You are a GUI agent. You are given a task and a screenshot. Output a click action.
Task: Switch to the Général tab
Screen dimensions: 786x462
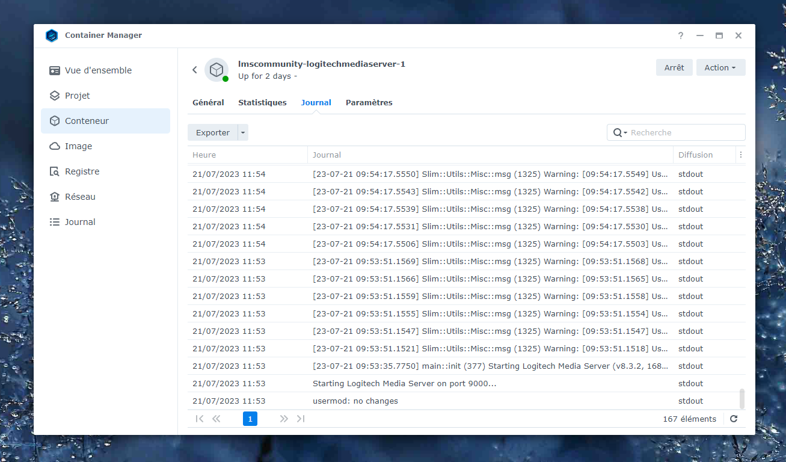pyautogui.click(x=208, y=102)
